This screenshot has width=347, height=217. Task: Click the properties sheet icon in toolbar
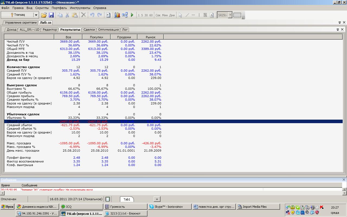[x=108, y=15]
